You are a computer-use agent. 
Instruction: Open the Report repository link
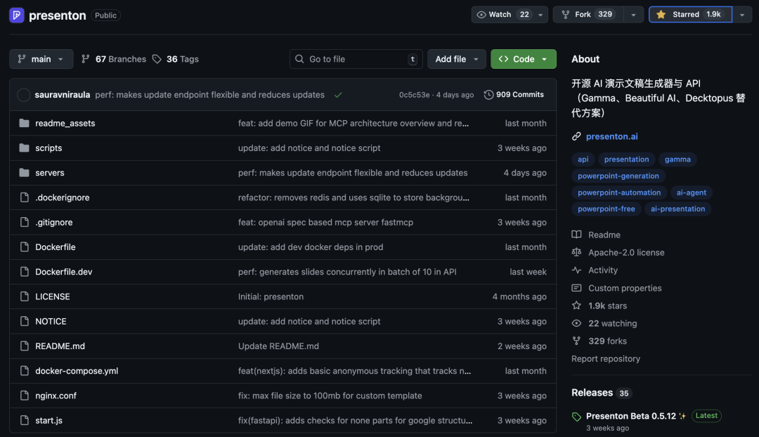coord(606,358)
